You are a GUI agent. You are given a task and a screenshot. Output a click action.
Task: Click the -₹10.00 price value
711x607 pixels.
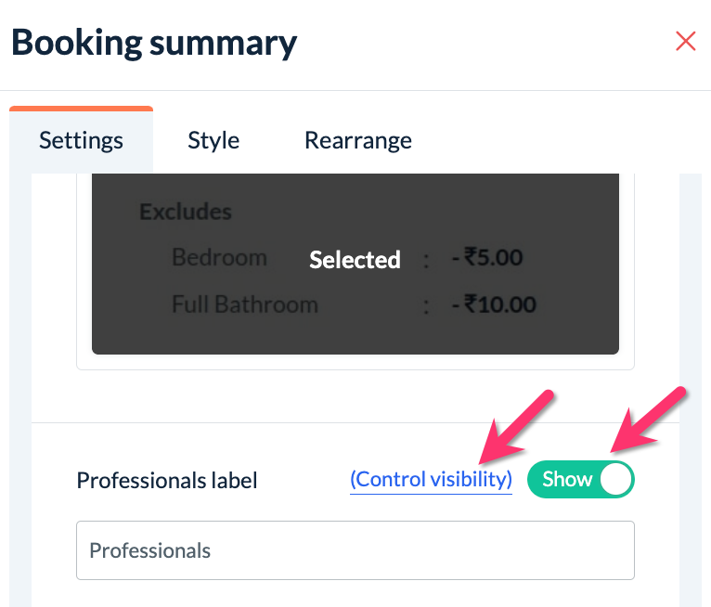494,304
